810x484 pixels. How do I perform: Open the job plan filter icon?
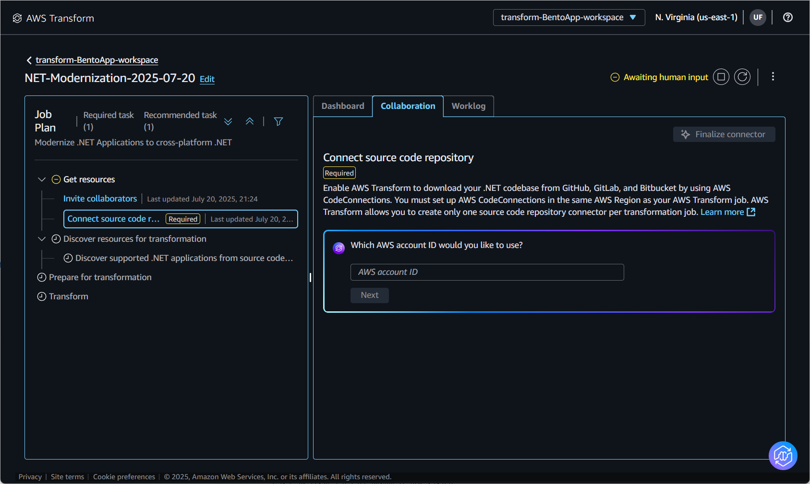coord(278,121)
